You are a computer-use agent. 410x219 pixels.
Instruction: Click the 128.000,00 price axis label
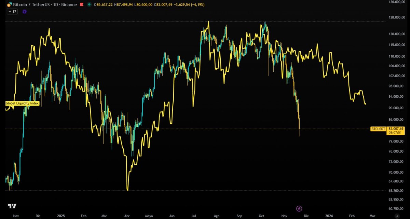[x=397, y=17]
